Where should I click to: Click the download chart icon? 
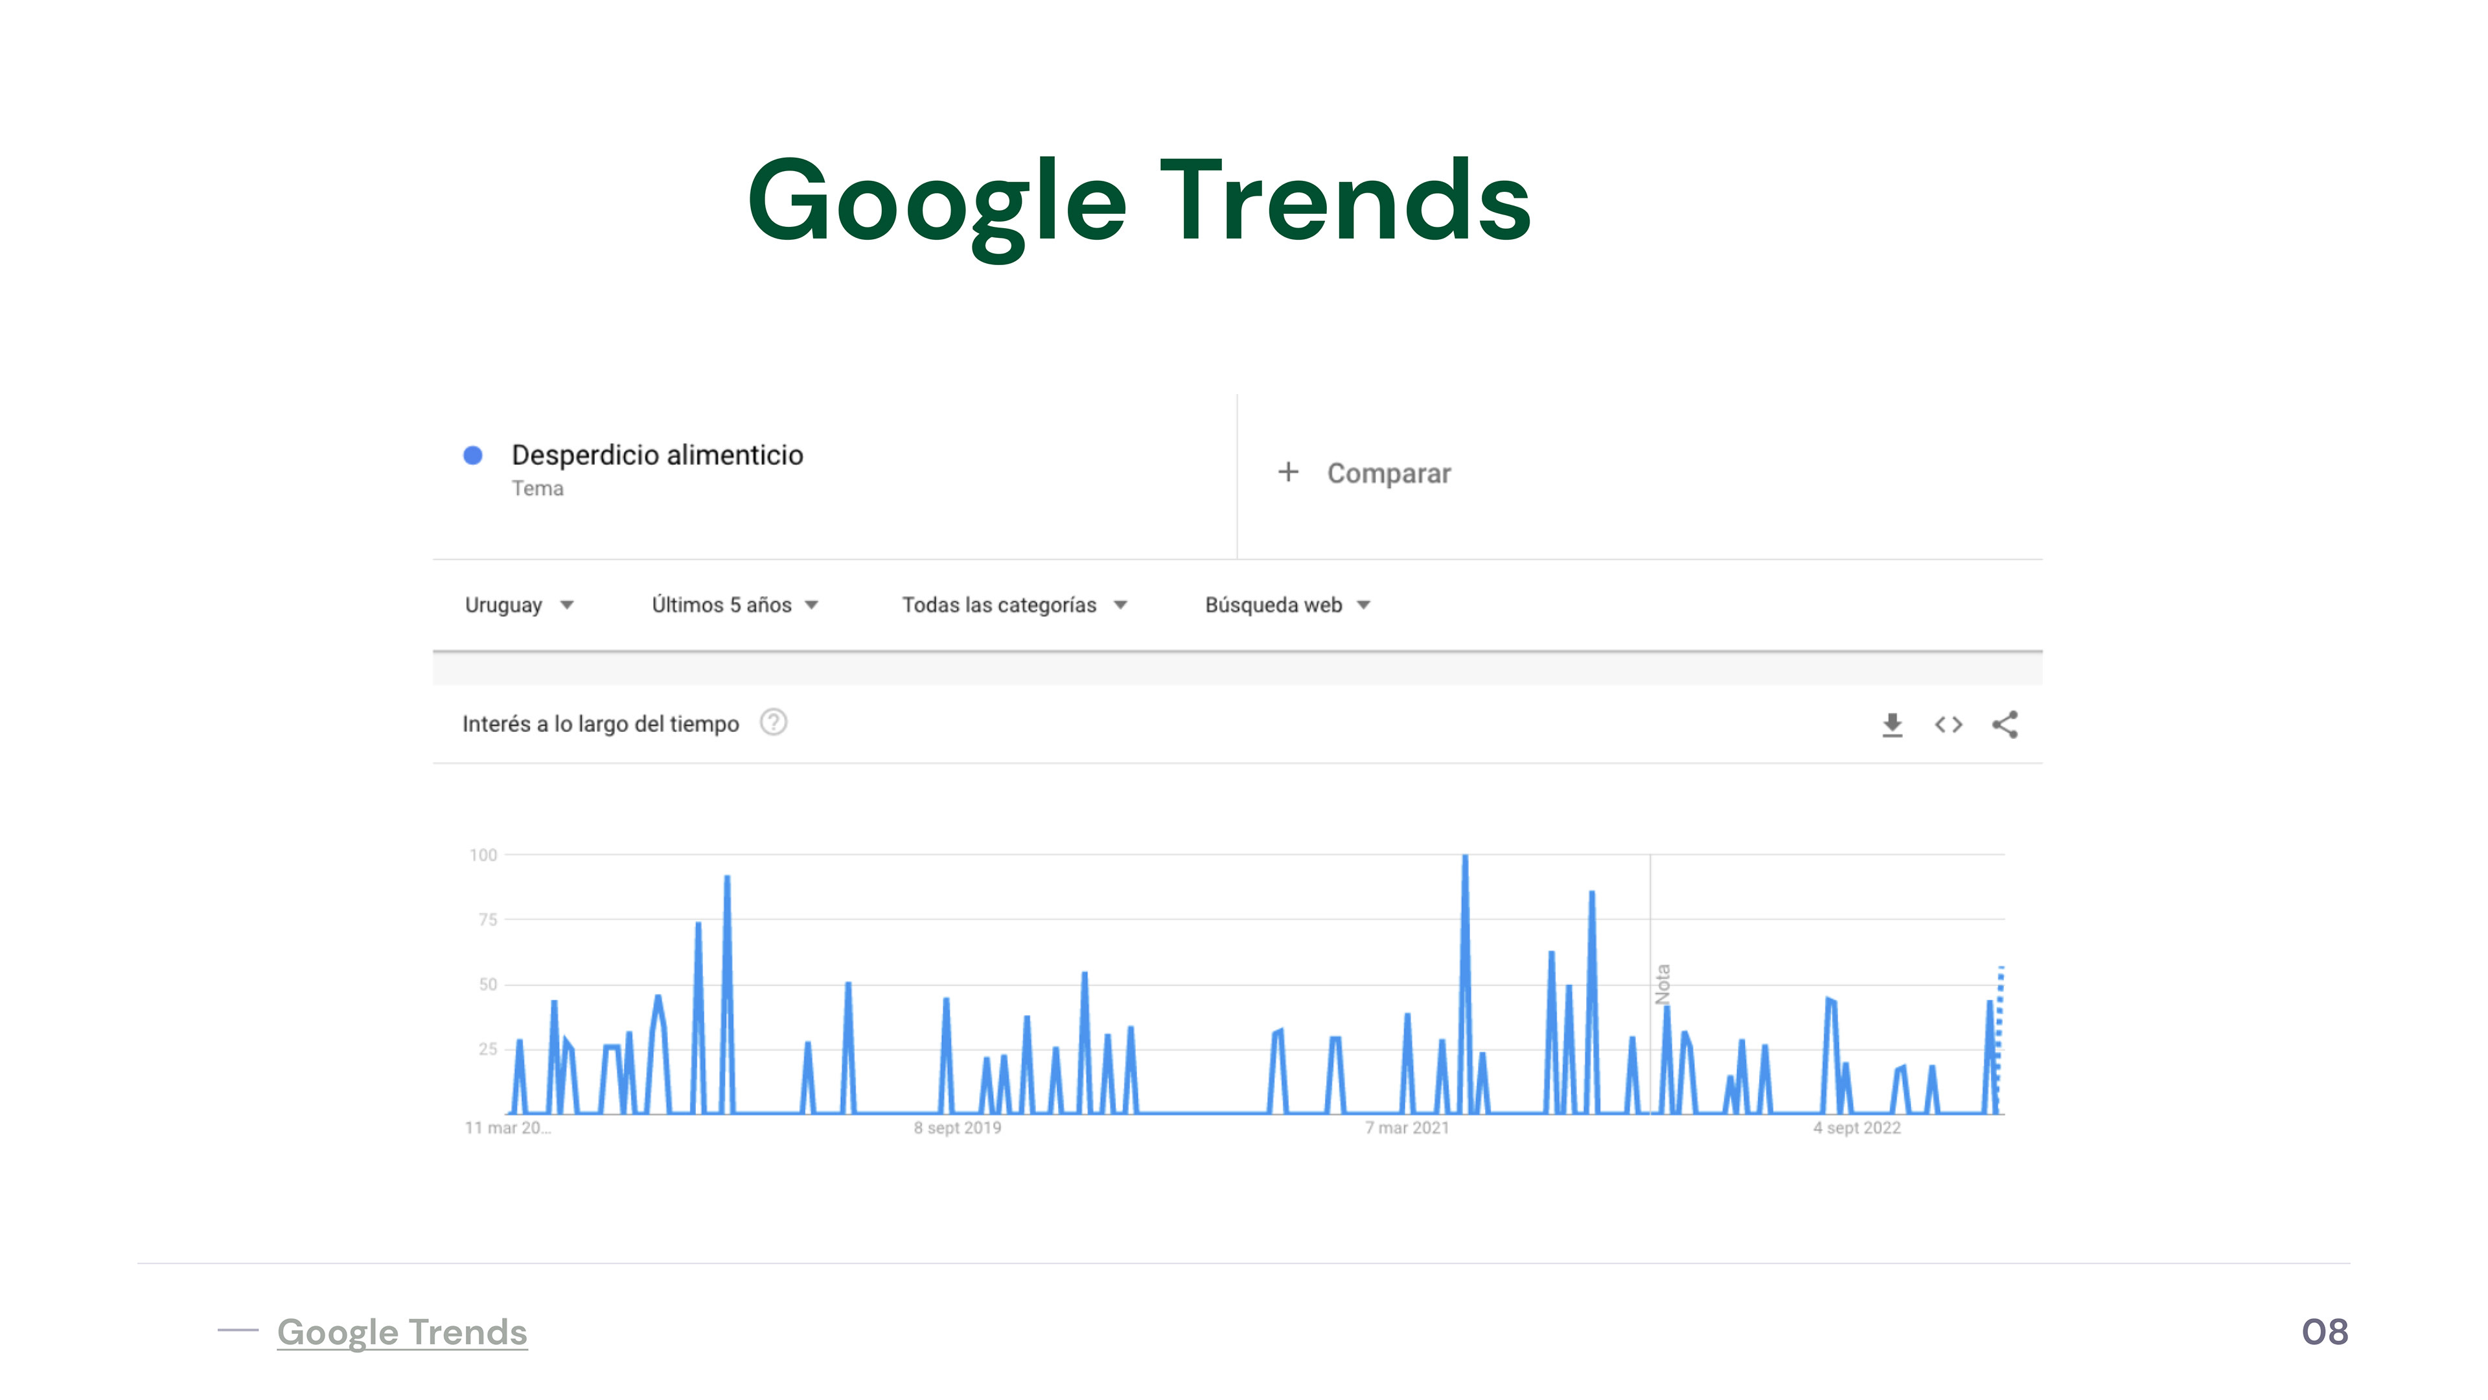tap(1892, 725)
